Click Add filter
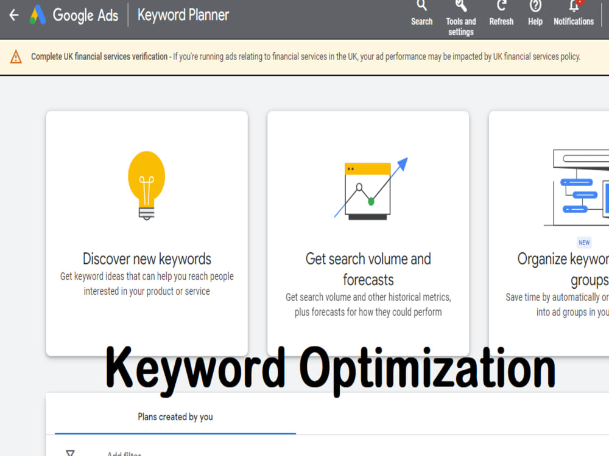Image resolution: width=609 pixels, height=456 pixels. click(x=124, y=454)
